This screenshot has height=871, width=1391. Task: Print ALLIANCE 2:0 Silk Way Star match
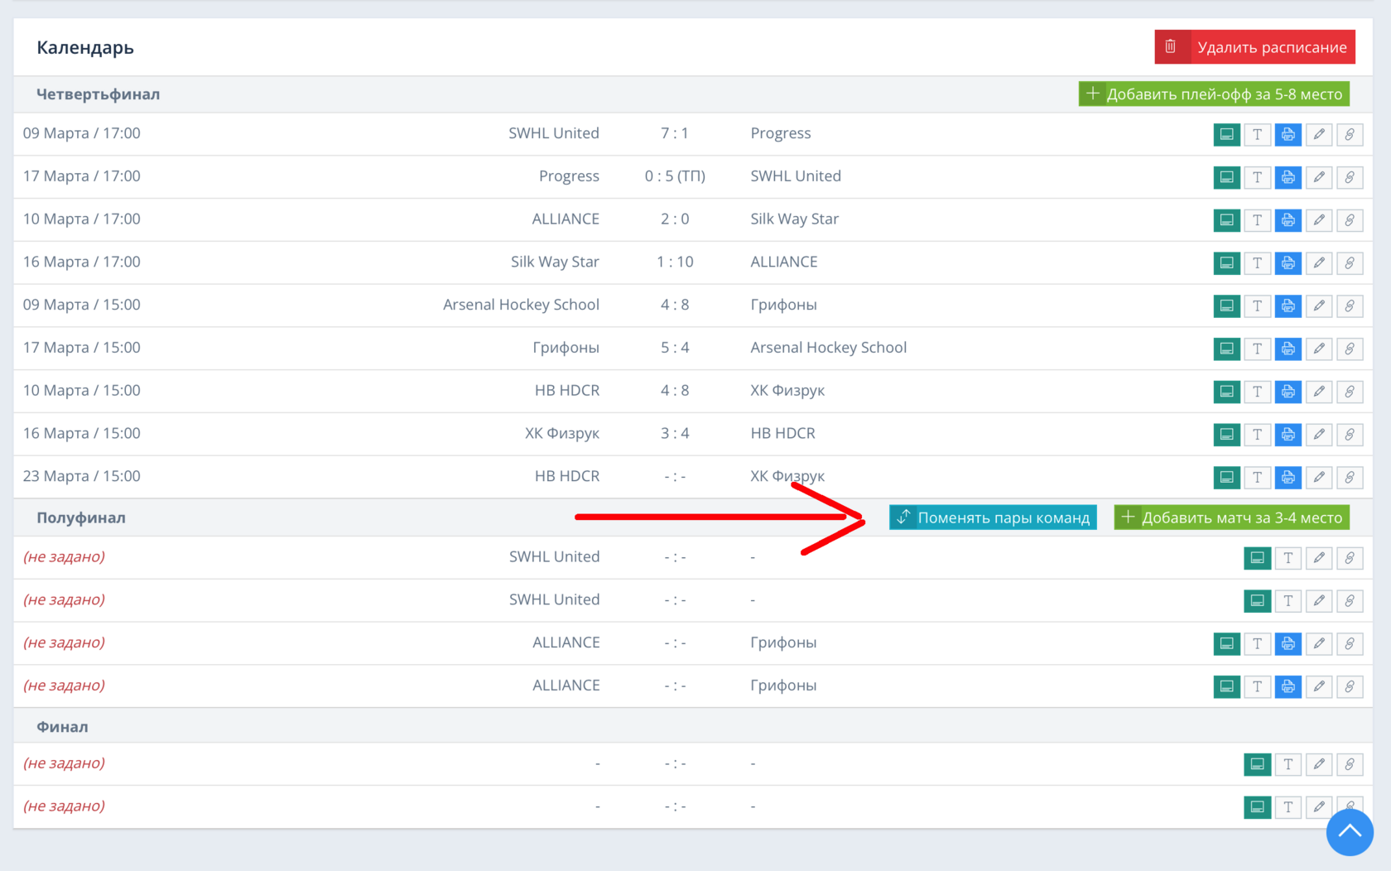1288,220
